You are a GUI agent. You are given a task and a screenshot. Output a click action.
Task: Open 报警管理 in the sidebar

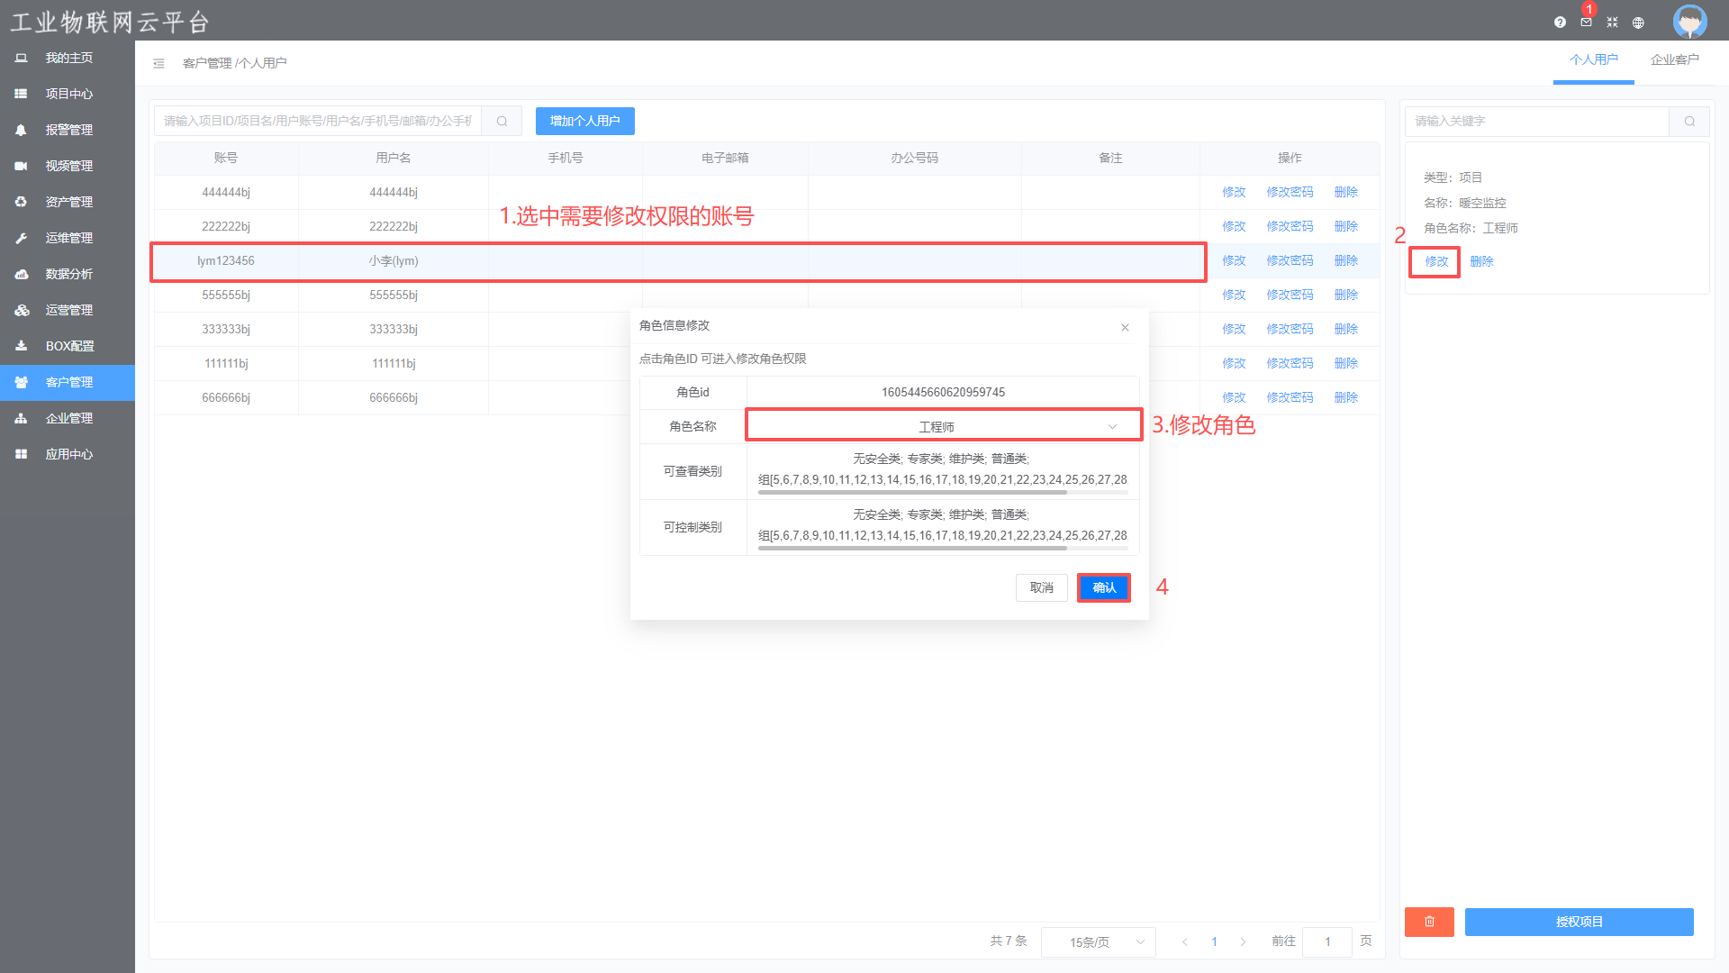pos(68,130)
